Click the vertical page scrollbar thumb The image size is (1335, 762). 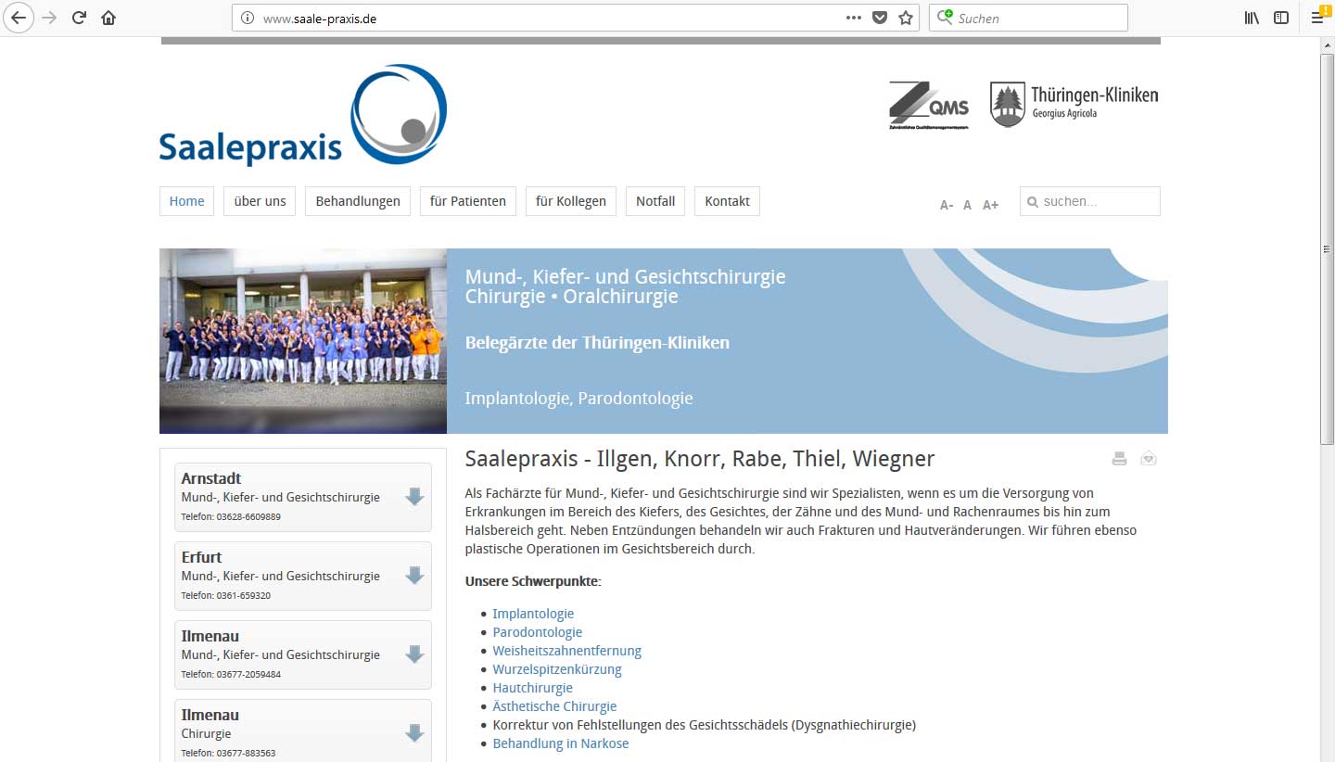click(x=1328, y=250)
